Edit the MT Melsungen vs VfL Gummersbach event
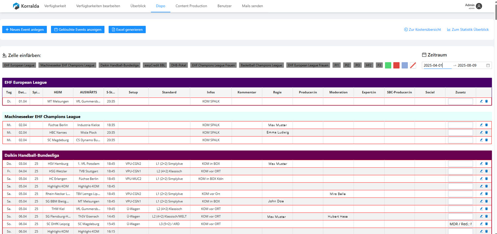Viewport: 497px width, 234px height. pyautogui.click(x=481, y=101)
